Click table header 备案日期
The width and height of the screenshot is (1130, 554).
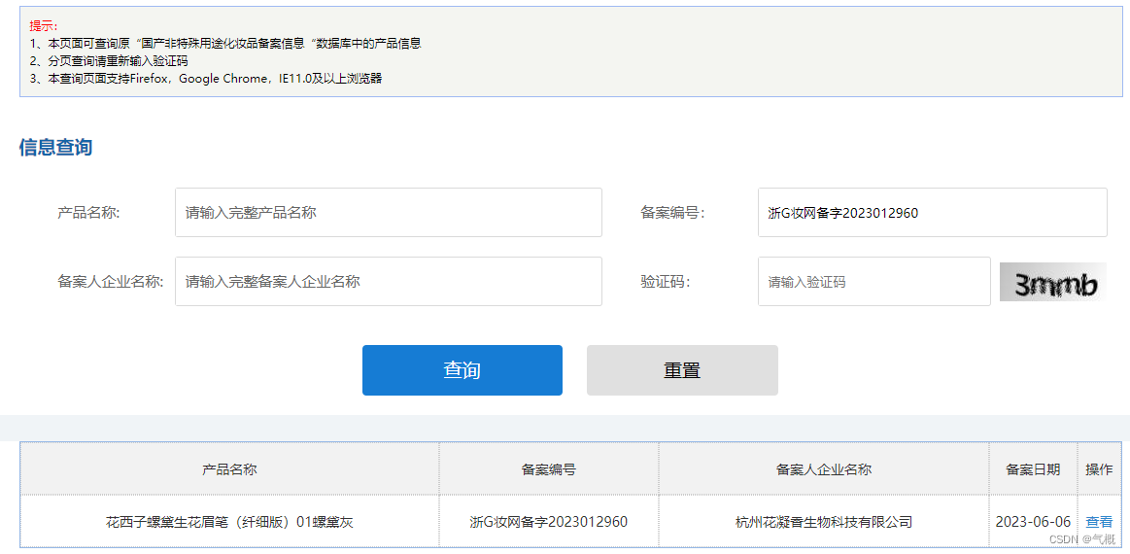click(x=1033, y=468)
